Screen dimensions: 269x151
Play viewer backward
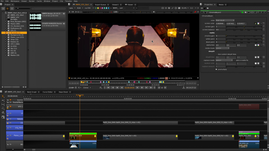coord(122,88)
